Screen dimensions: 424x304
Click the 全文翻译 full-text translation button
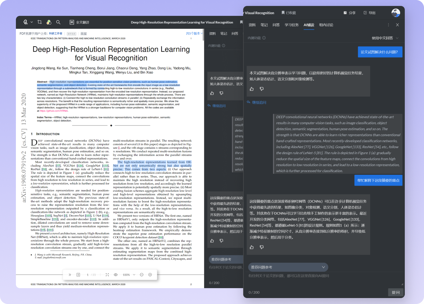click(79, 22)
